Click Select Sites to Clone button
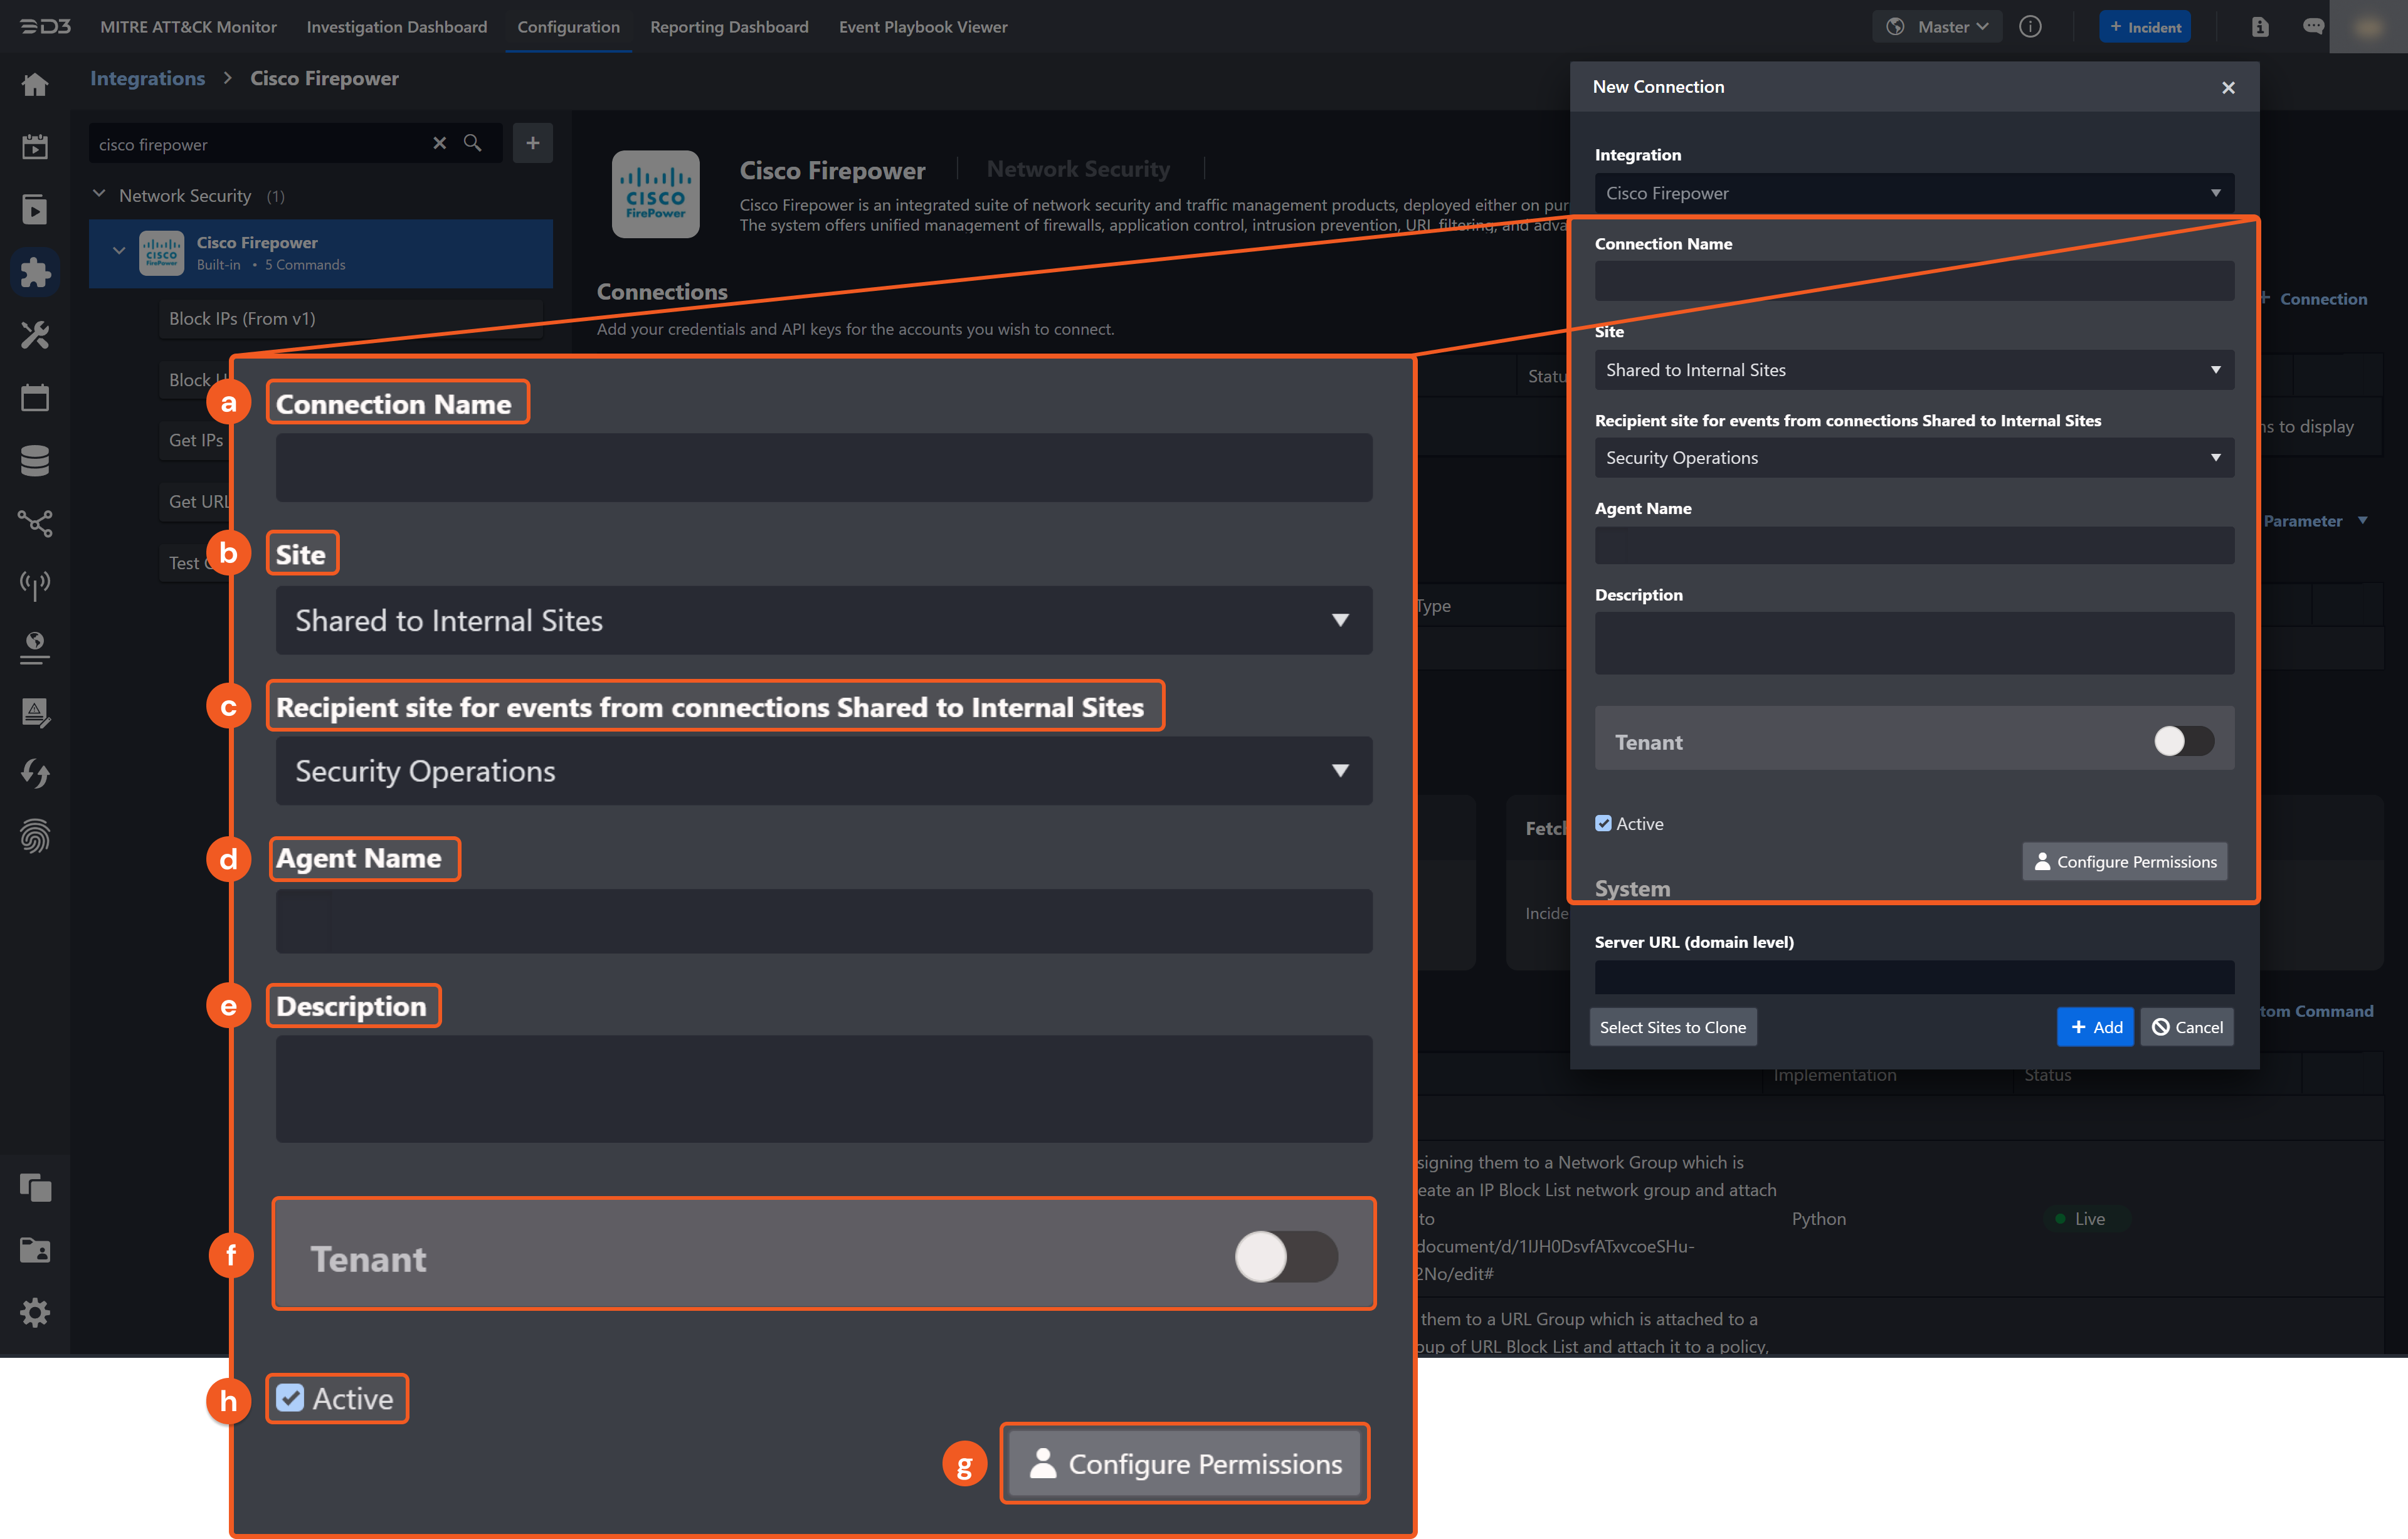 1672,1027
